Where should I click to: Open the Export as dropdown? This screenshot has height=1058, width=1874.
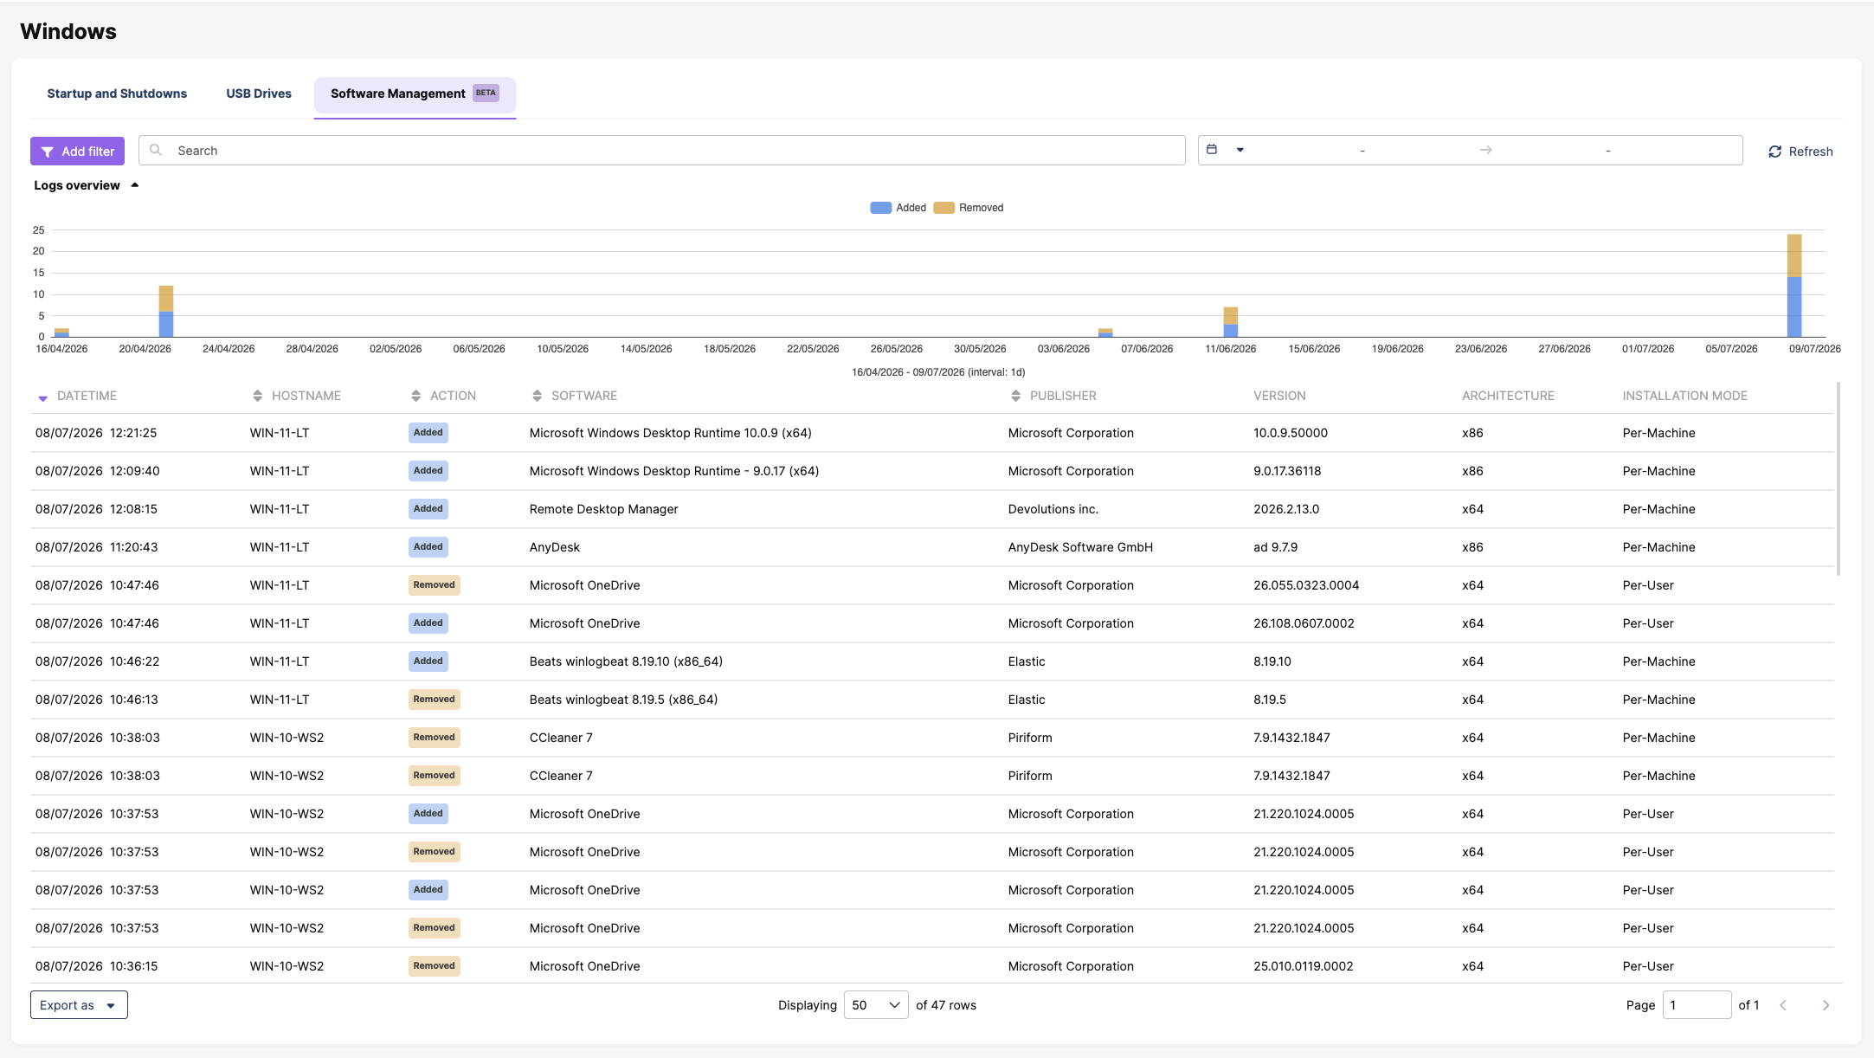(x=79, y=1005)
